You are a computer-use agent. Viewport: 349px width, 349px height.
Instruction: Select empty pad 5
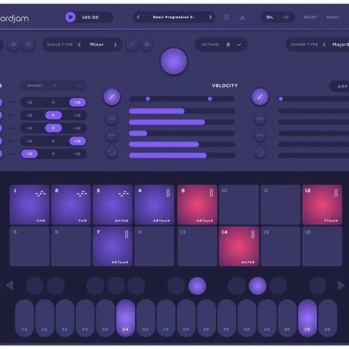click(29, 246)
